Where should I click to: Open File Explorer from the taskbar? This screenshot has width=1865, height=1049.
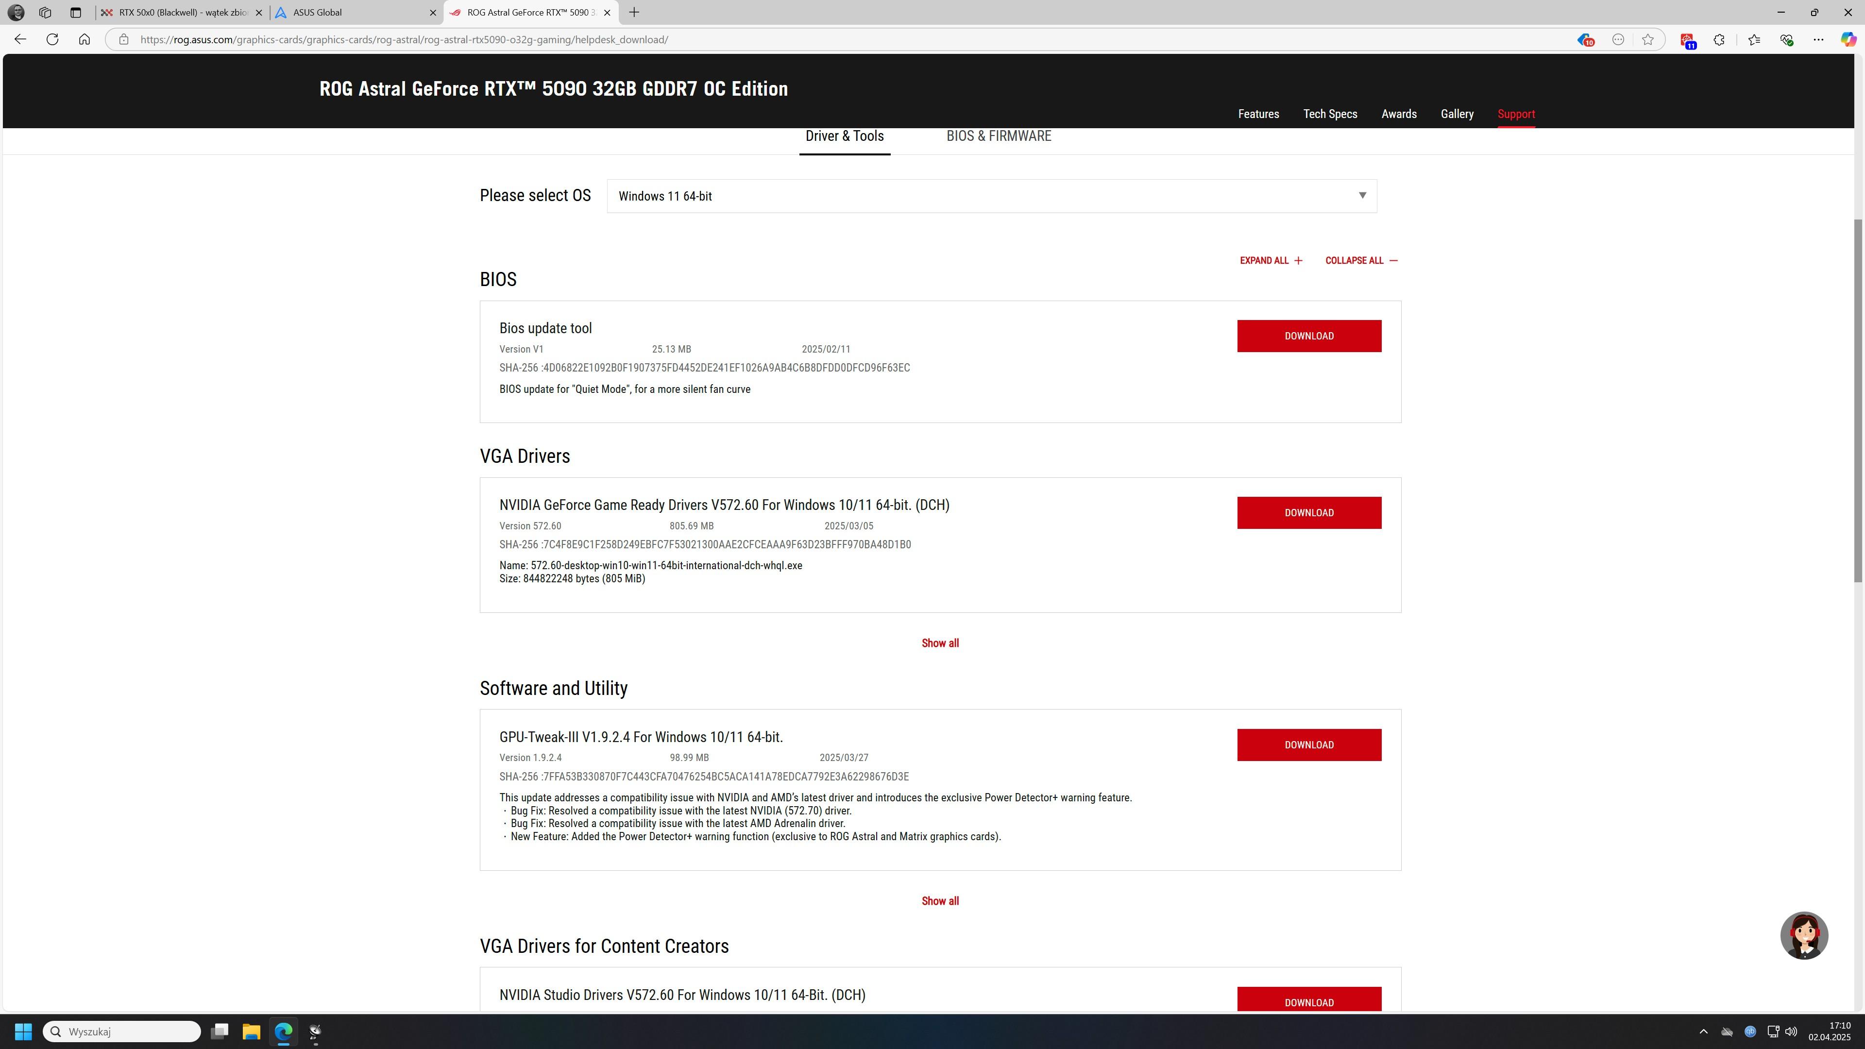click(251, 1031)
